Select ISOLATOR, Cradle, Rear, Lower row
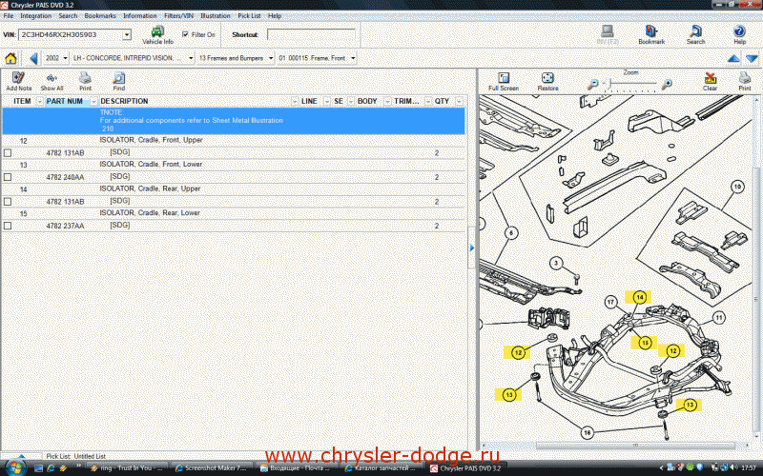This screenshot has height=476, width=763. (234, 213)
